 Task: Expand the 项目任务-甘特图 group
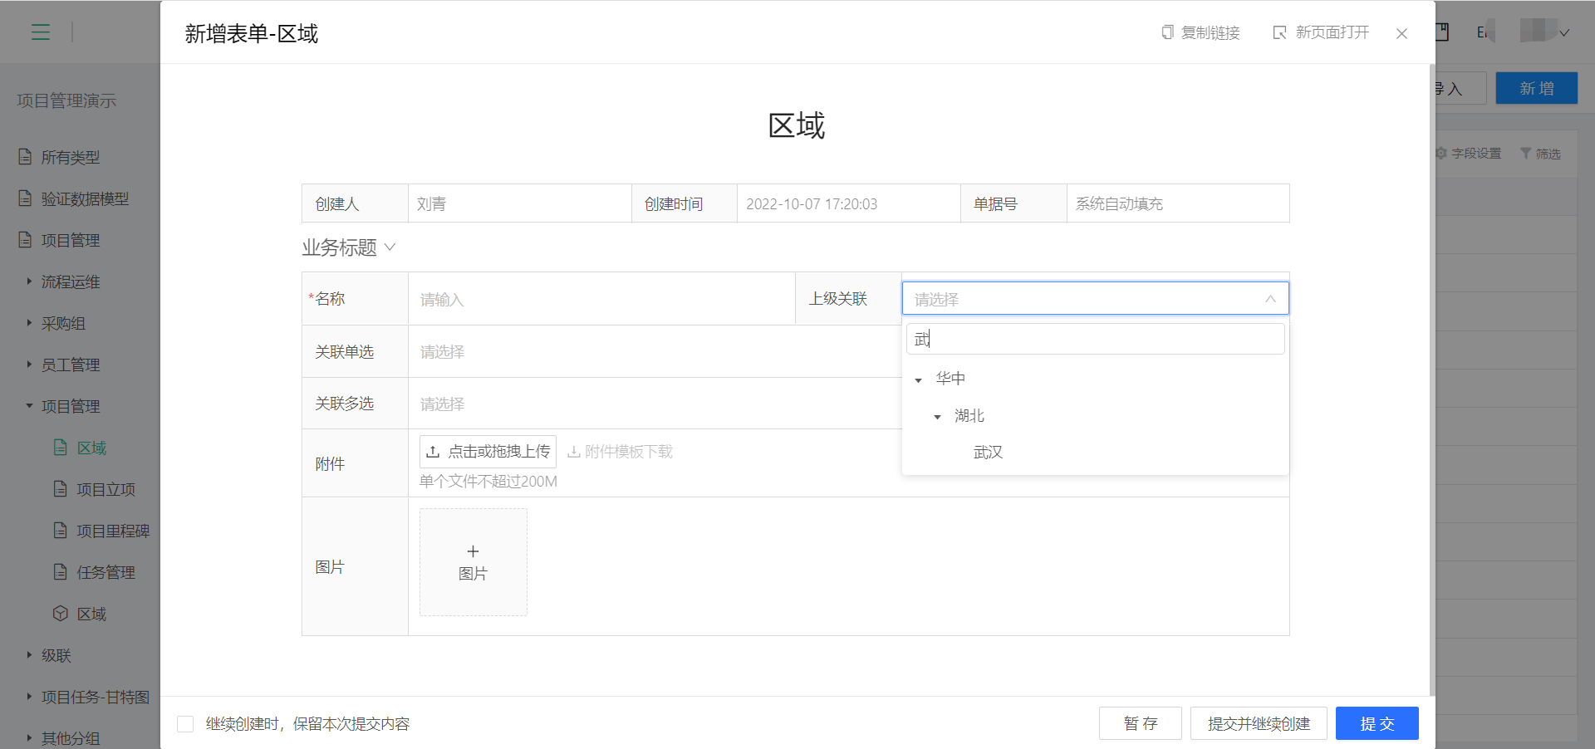click(29, 697)
